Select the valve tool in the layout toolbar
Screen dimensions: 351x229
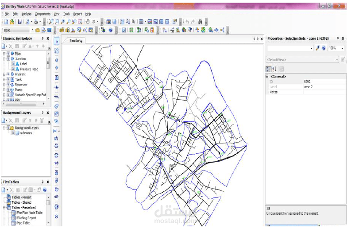(x=55, y=131)
